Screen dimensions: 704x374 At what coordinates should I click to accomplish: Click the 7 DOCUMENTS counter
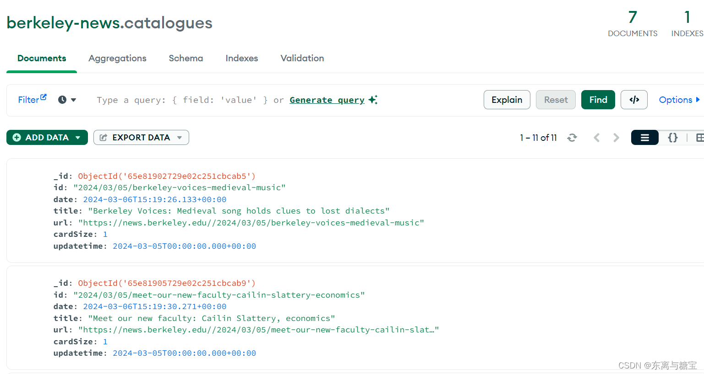click(633, 24)
